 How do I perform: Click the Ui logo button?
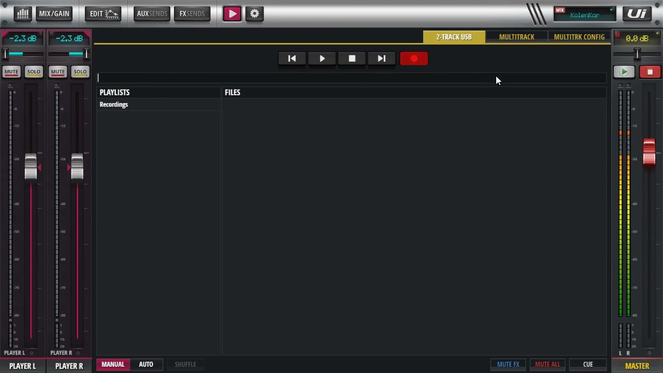click(637, 14)
